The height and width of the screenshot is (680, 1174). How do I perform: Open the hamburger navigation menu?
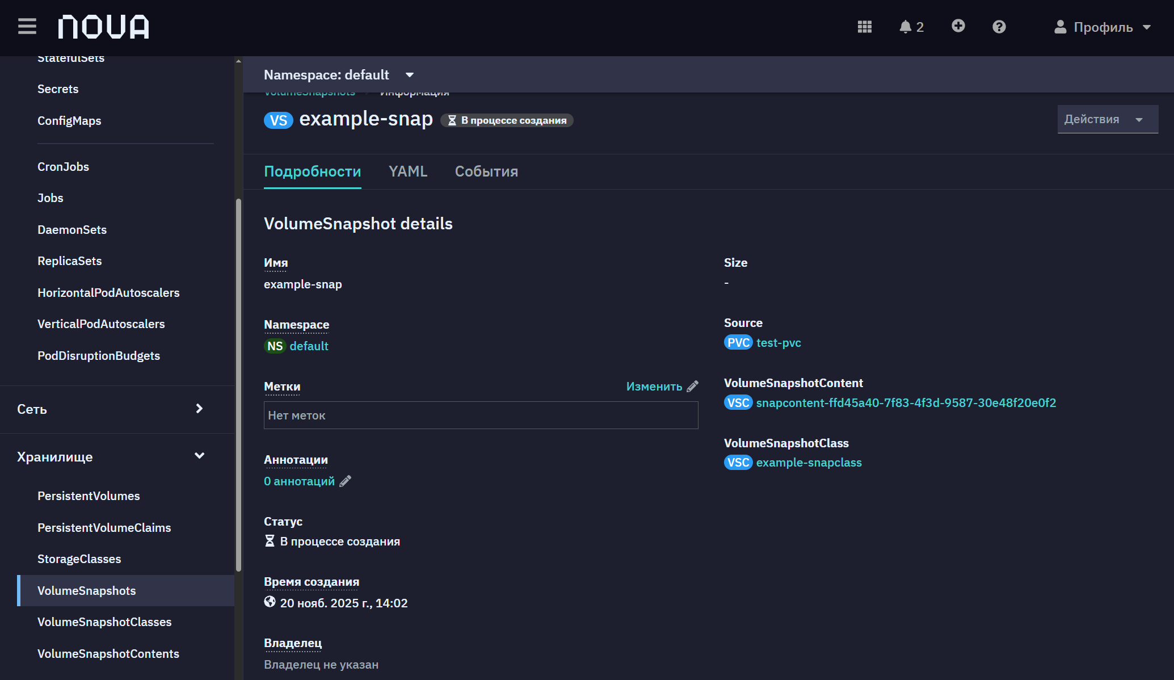pos(27,27)
